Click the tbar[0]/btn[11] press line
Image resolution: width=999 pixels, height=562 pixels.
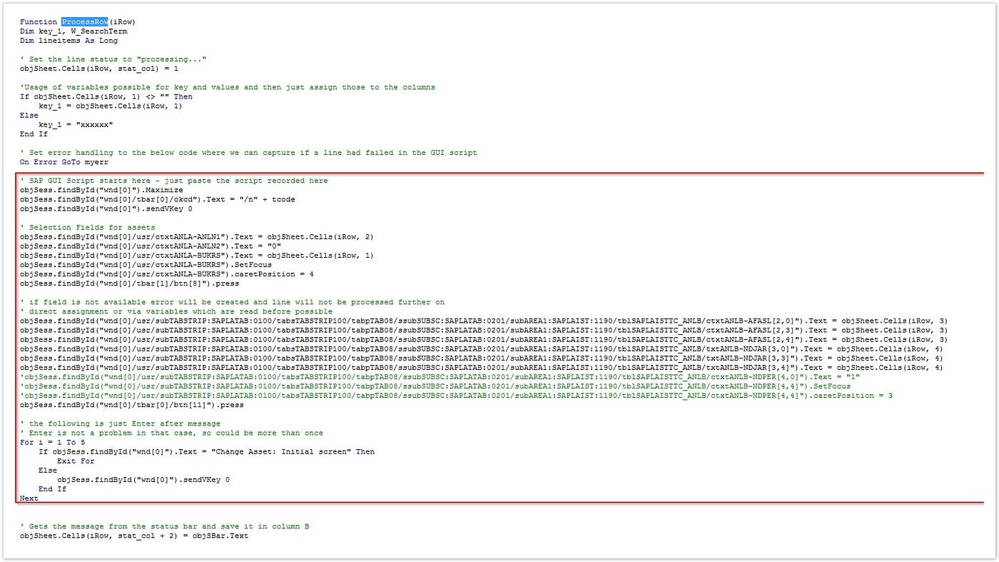click(x=131, y=405)
